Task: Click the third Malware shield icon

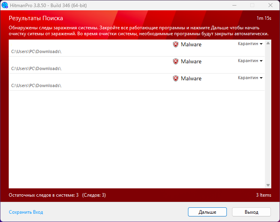Action: 176,78
